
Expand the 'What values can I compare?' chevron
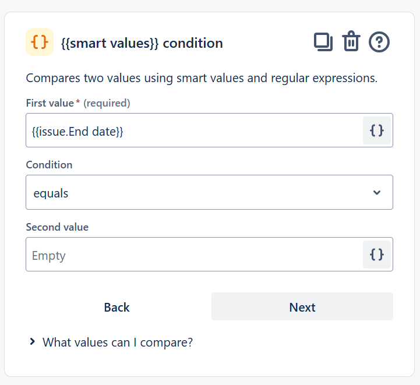click(x=33, y=342)
